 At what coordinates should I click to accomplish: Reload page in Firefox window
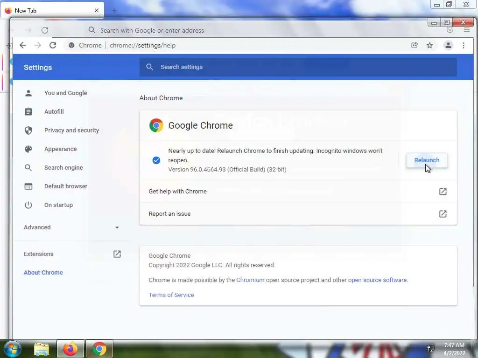[45, 30]
